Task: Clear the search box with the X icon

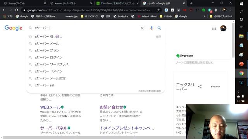Action: pos(142,28)
